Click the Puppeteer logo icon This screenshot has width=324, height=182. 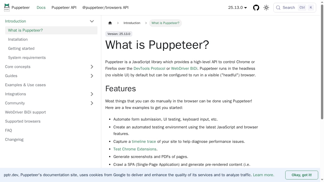tap(7, 8)
